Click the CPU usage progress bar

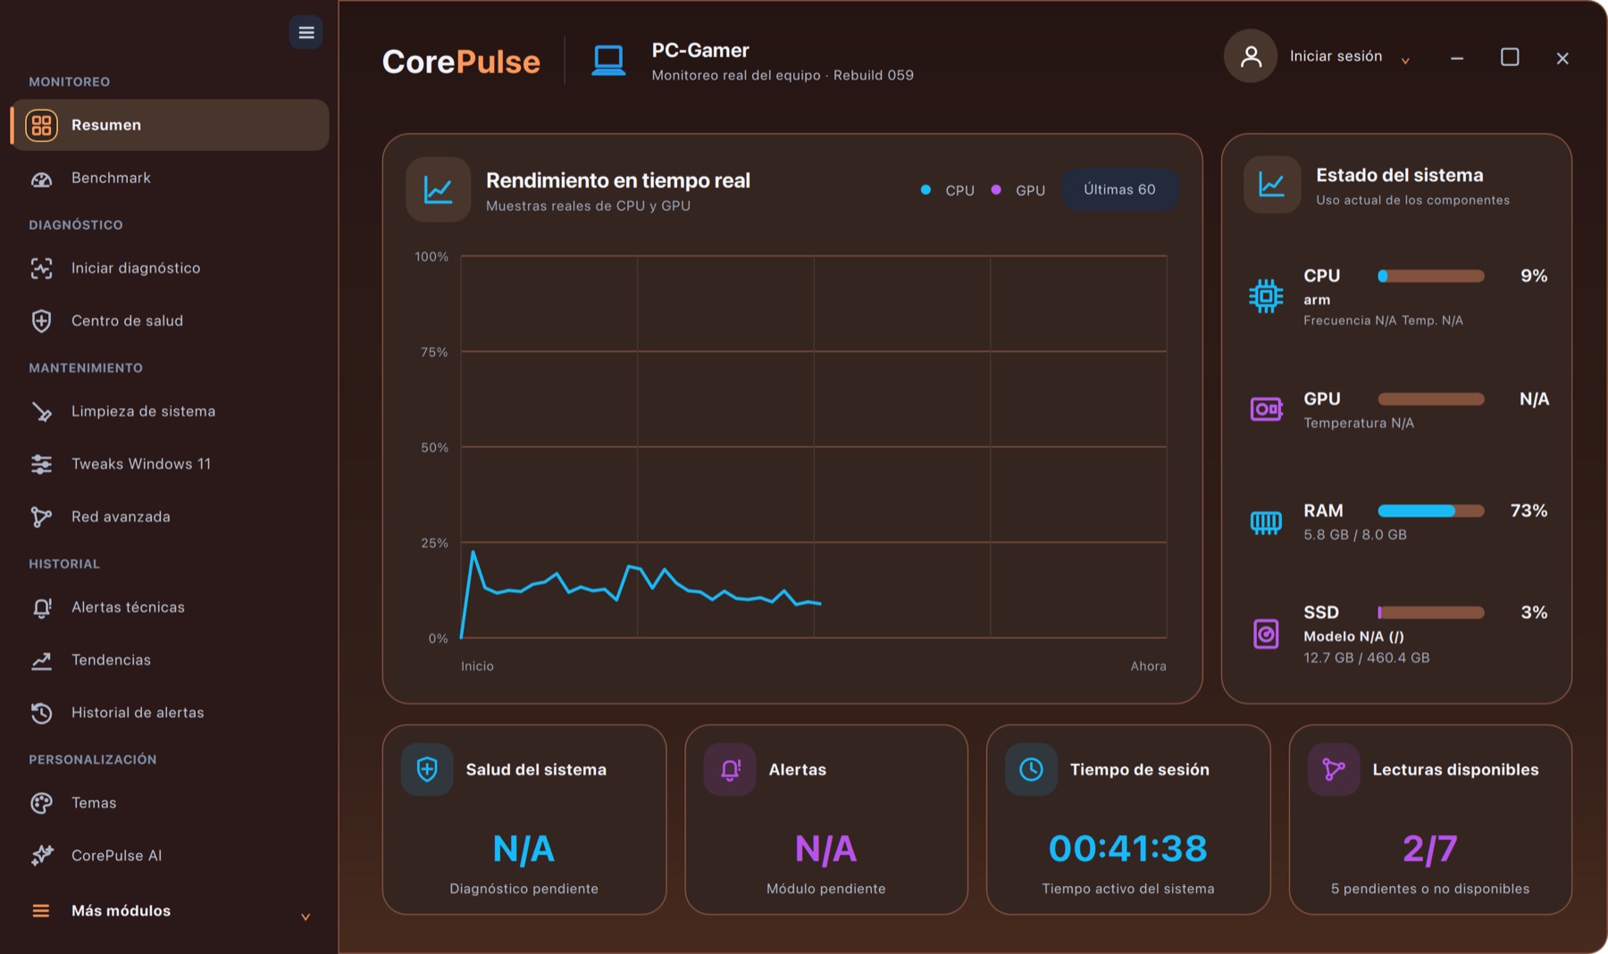click(1431, 276)
